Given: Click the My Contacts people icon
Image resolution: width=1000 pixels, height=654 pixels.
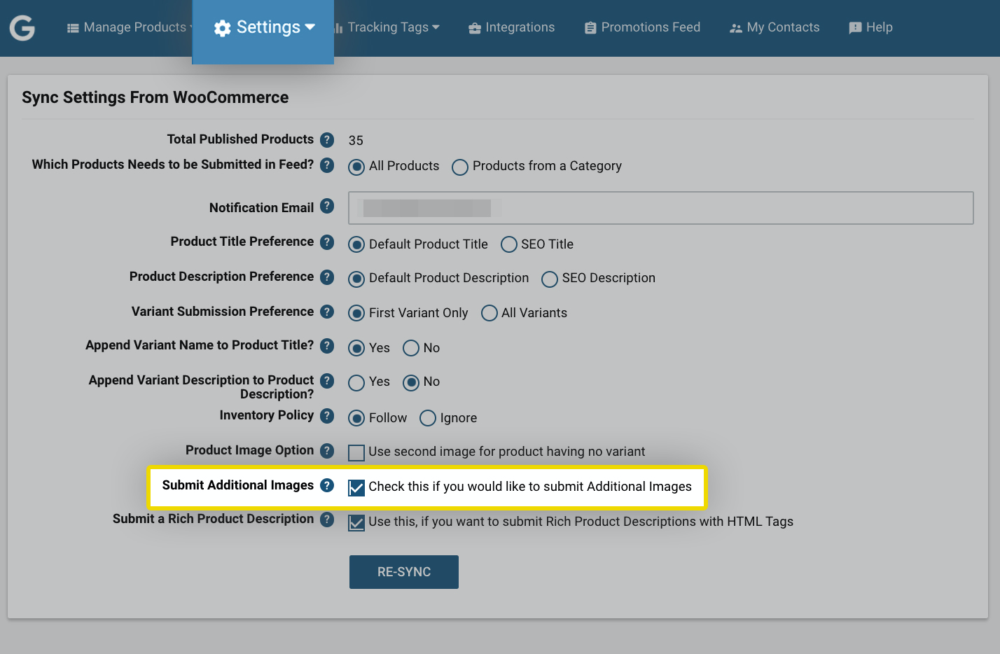Looking at the screenshot, I should pos(735,28).
